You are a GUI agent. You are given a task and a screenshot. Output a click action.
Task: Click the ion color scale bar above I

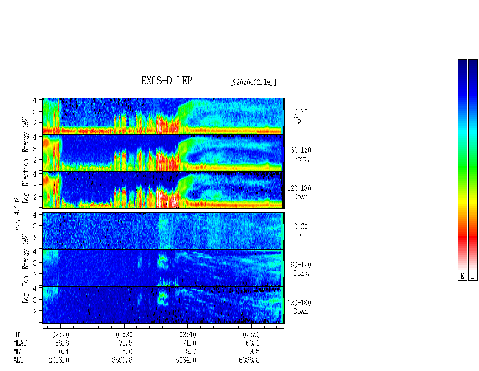(473, 165)
